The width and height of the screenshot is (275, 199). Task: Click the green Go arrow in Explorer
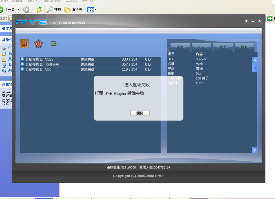tap(270, 18)
